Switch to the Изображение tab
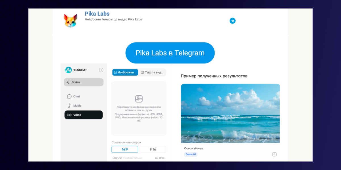 click(125, 72)
